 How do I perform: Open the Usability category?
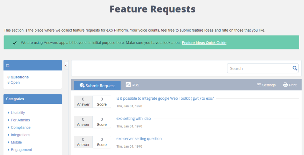tap(18, 113)
